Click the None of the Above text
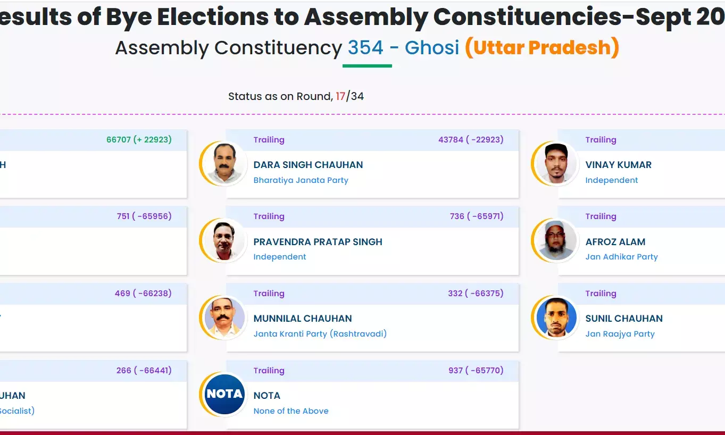The height and width of the screenshot is (435, 725). [291, 411]
